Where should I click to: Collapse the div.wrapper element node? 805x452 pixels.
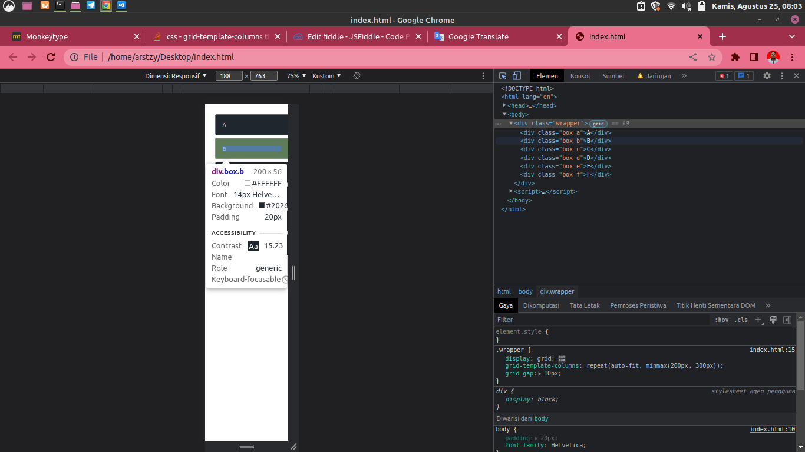pyautogui.click(x=511, y=124)
